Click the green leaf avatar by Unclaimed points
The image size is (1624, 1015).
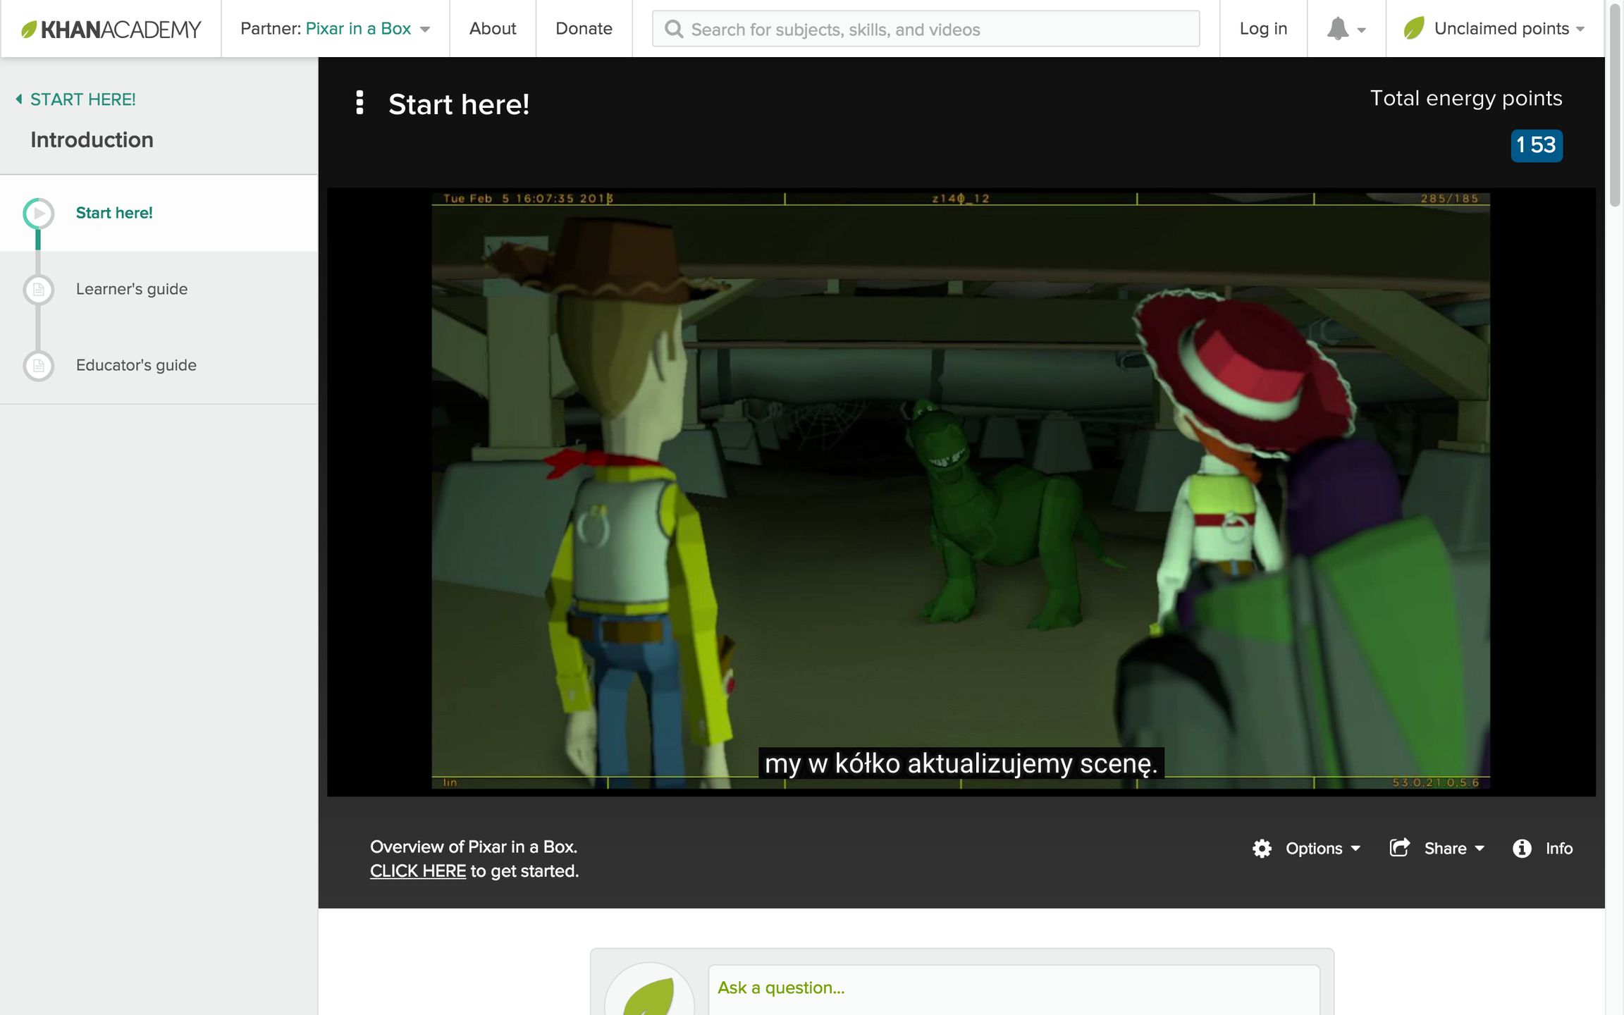(1413, 29)
